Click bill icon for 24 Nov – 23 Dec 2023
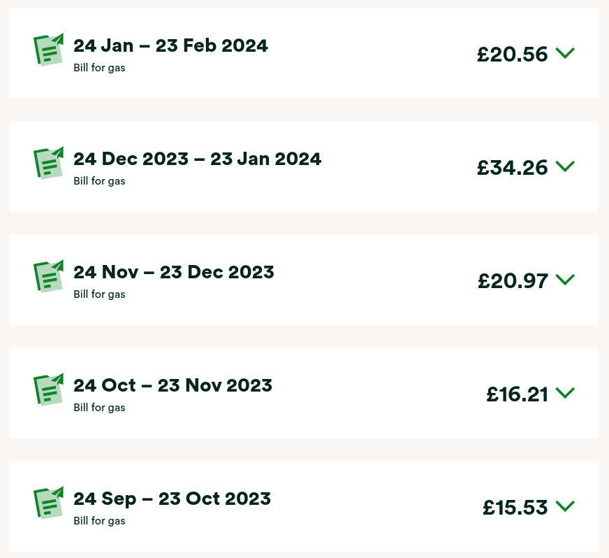609x558 pixels. point(48,276)
